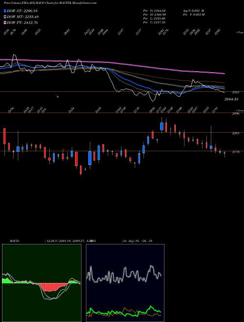244x322 pixels.
Task: Click the MACD panel title label
Action: pos(14,241)
